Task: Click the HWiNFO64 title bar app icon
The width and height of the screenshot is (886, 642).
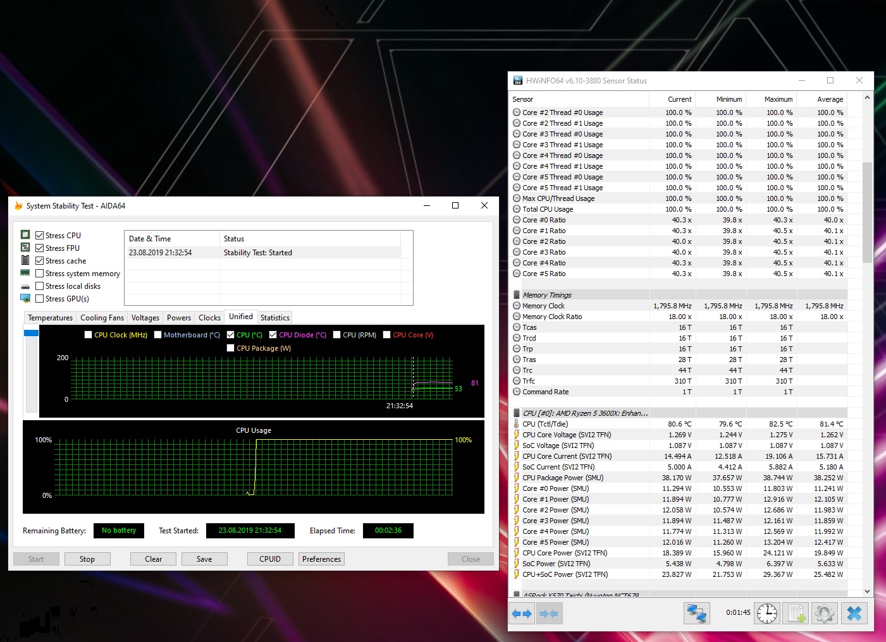Action: (518, 81)
